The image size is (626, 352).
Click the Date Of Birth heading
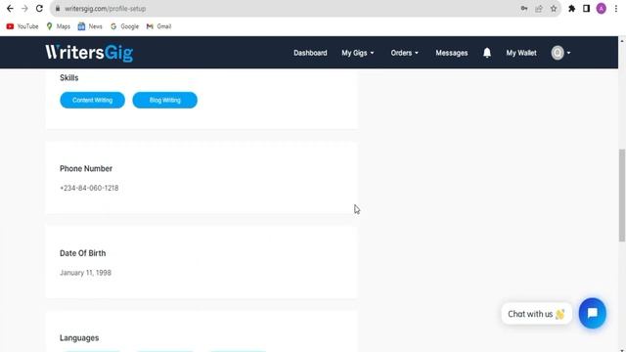click(x=82, y=253)
